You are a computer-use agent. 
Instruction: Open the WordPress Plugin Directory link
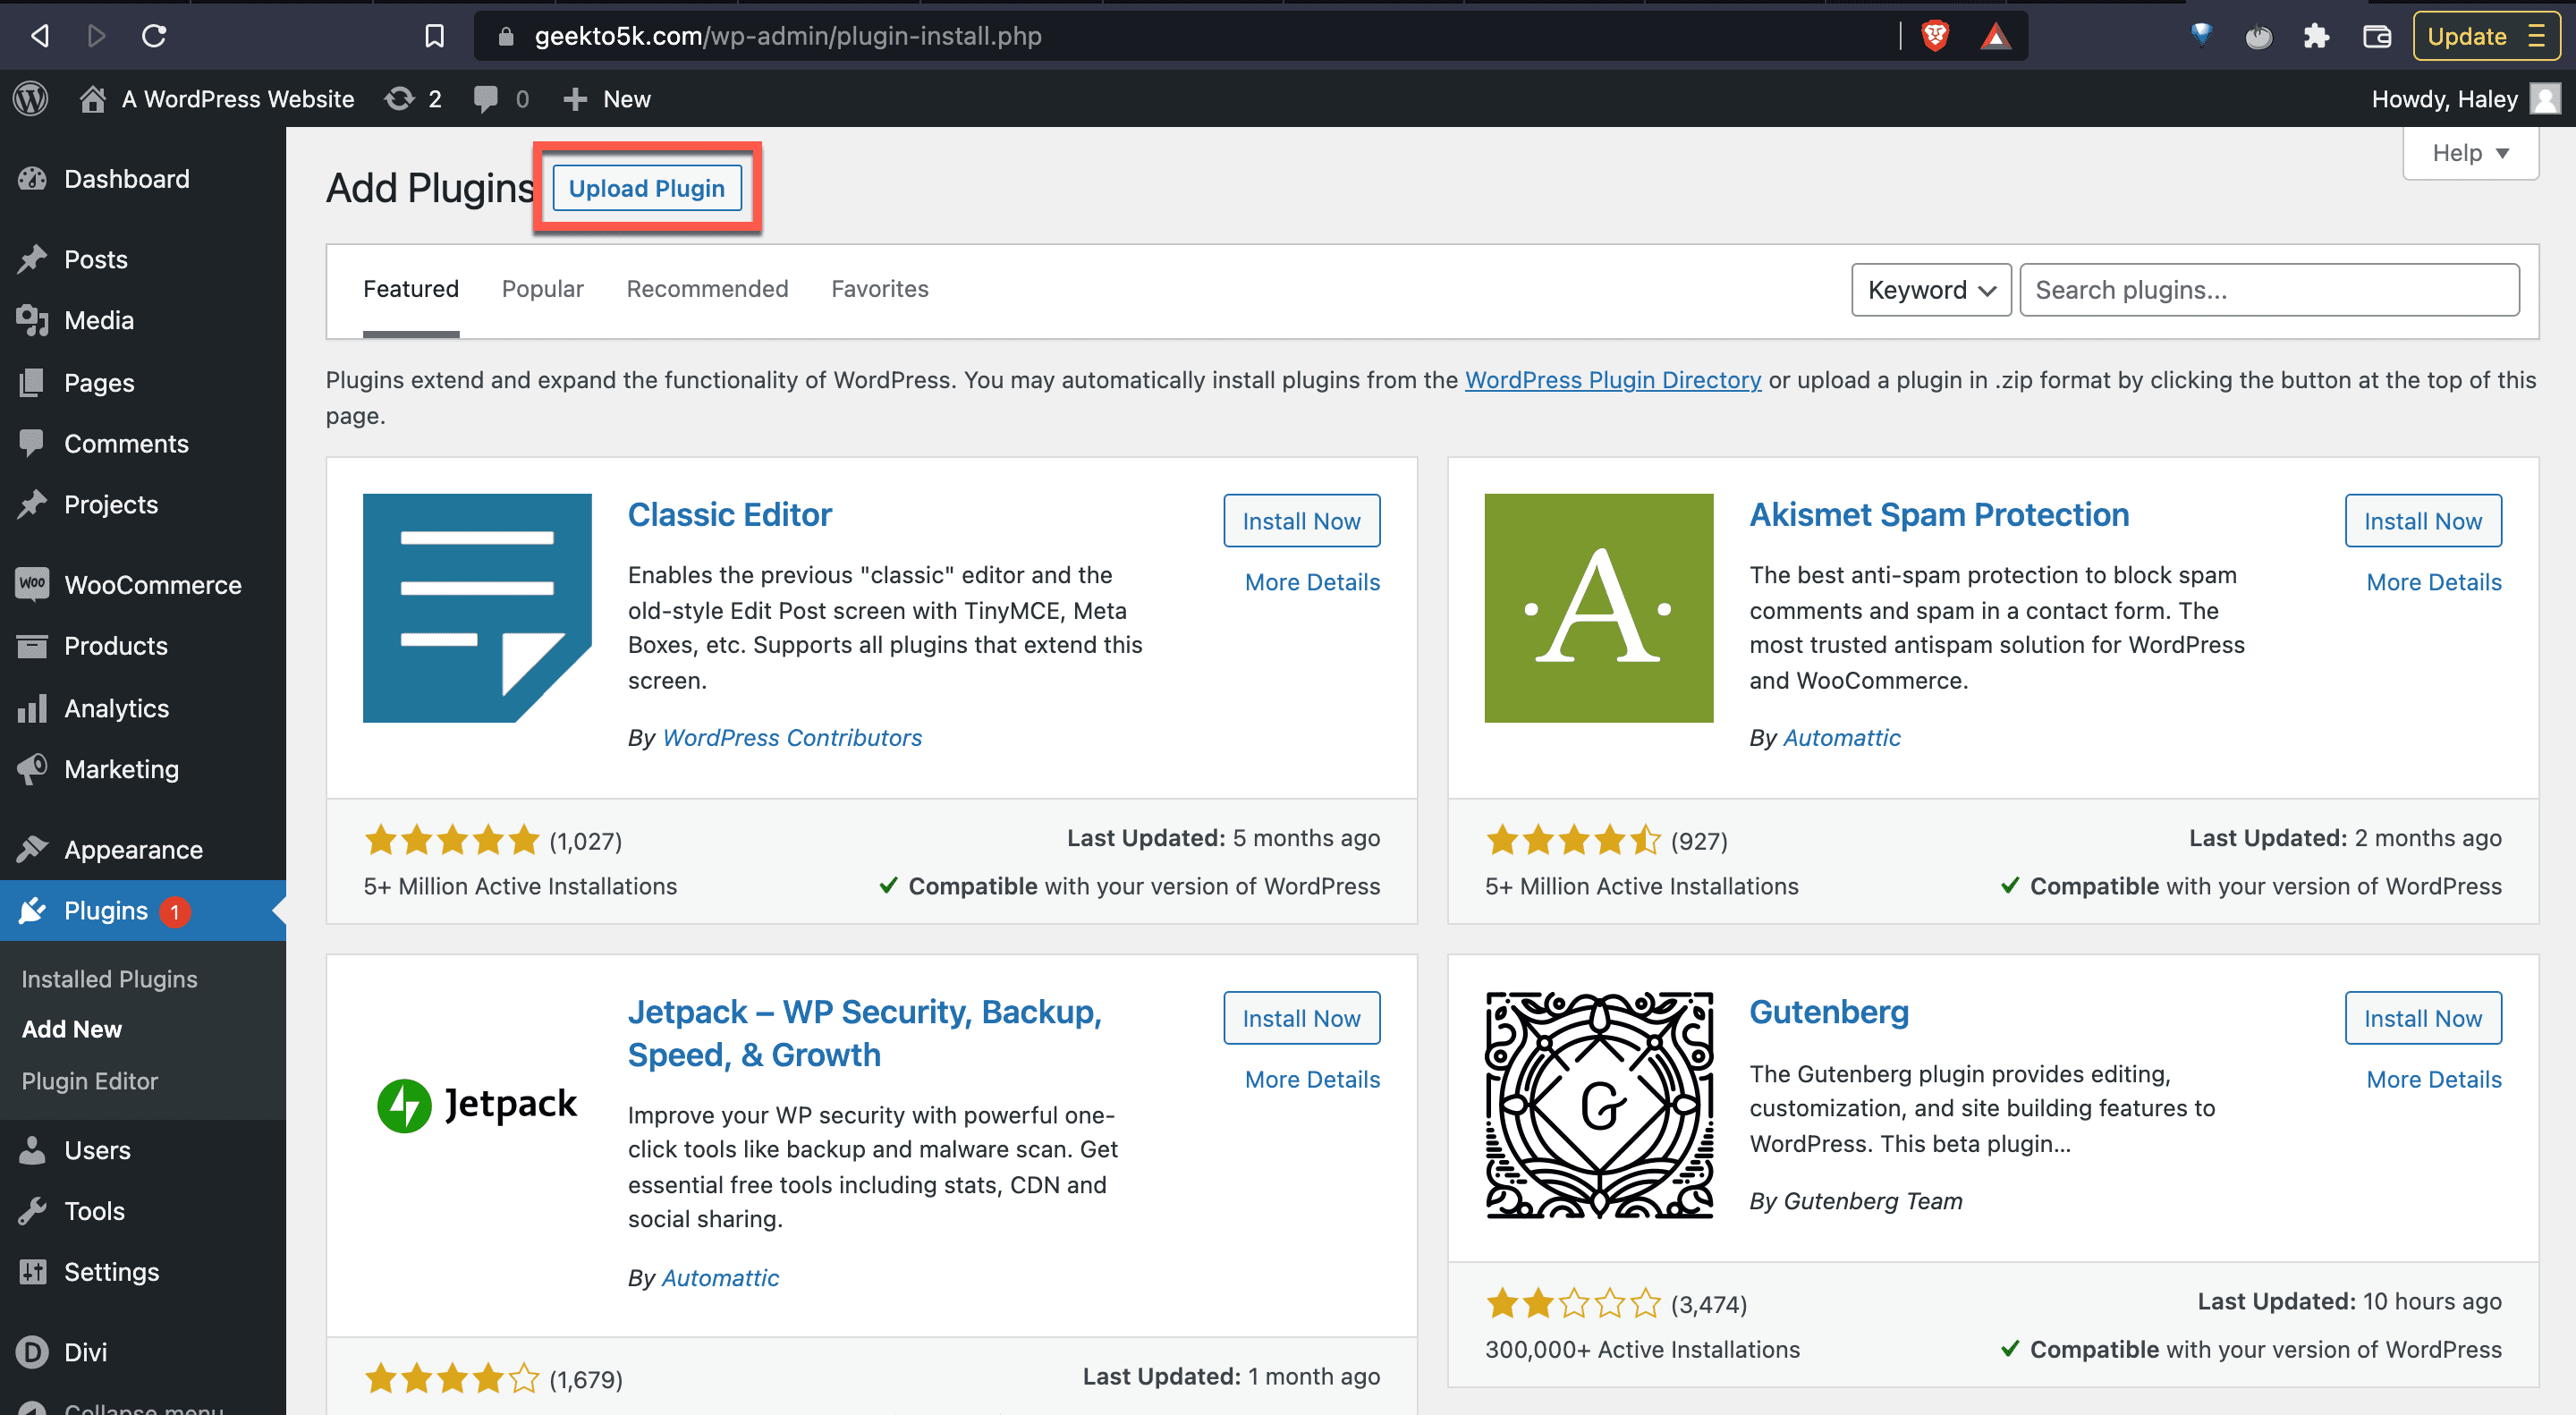pyautogui.click(x=1612, y=380)
